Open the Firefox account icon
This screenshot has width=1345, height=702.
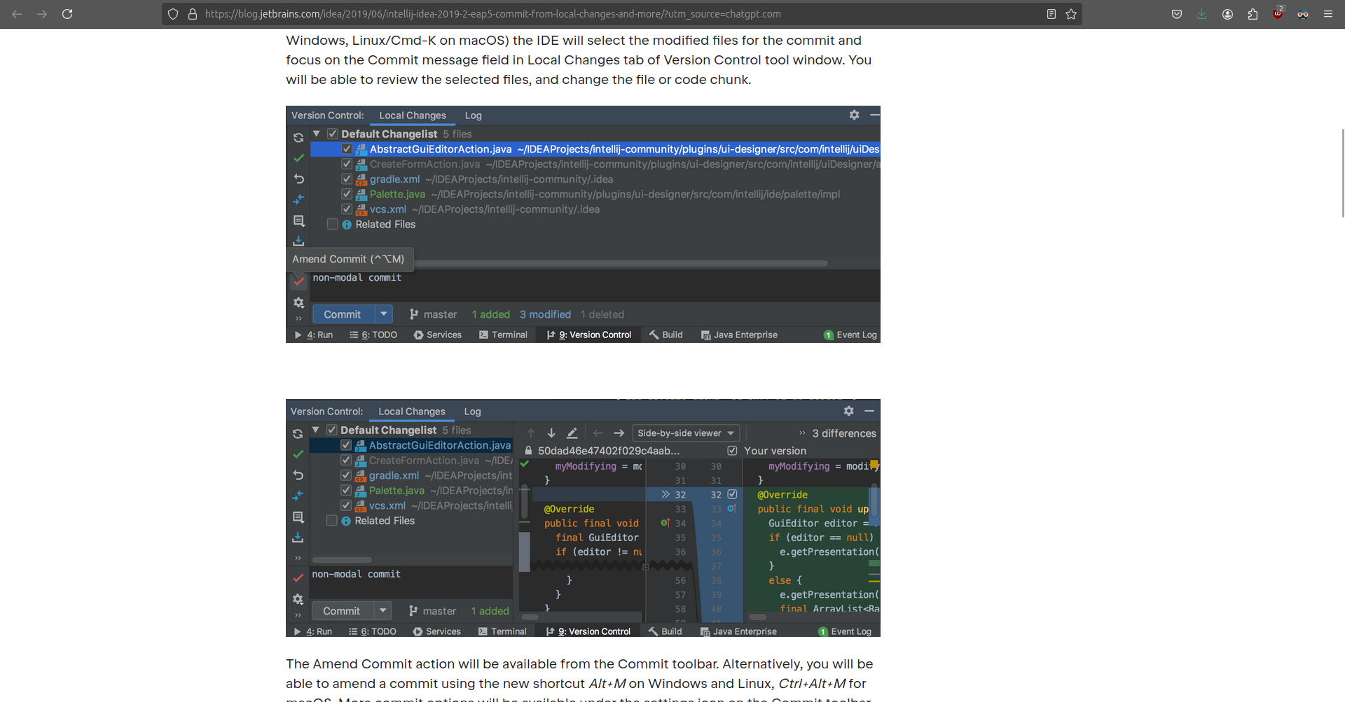(x=1227, y=14)
